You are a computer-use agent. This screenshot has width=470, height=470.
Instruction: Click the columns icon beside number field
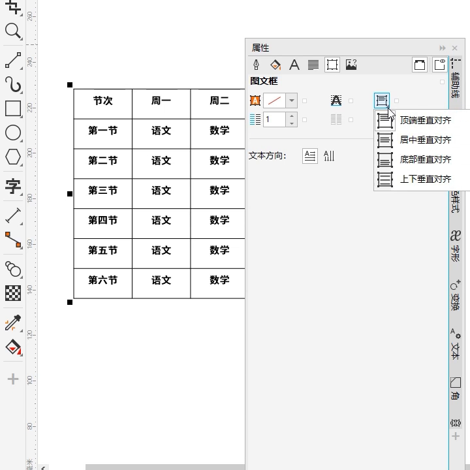coord(255,119)
